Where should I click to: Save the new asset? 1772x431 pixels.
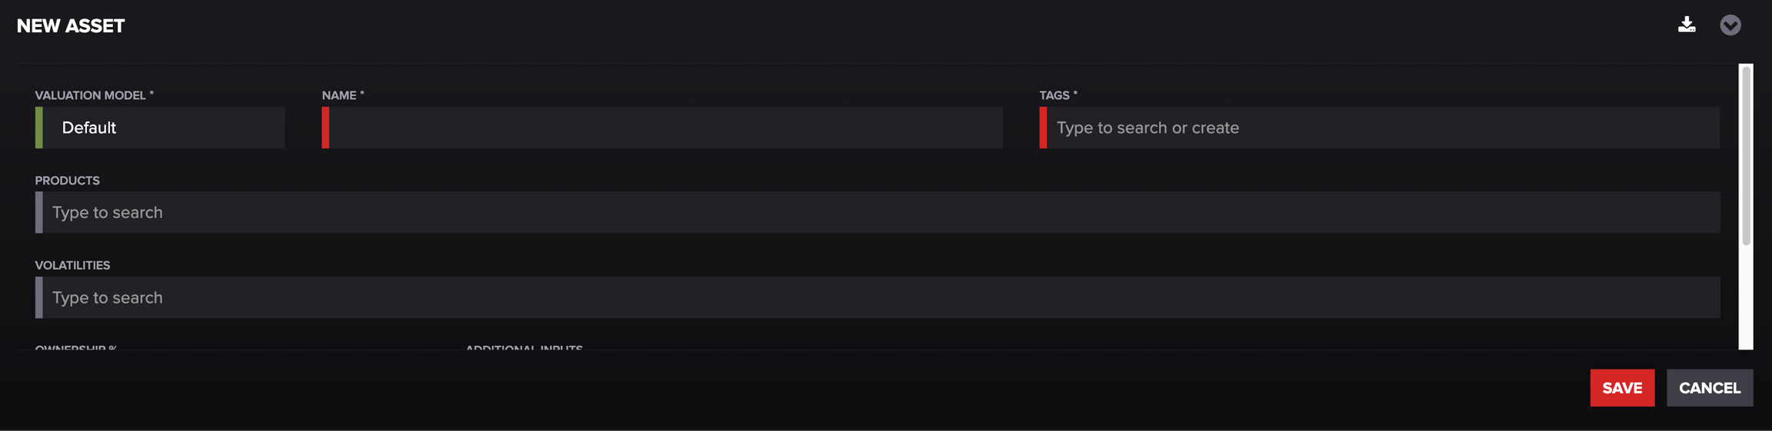tap(1622, 388)
